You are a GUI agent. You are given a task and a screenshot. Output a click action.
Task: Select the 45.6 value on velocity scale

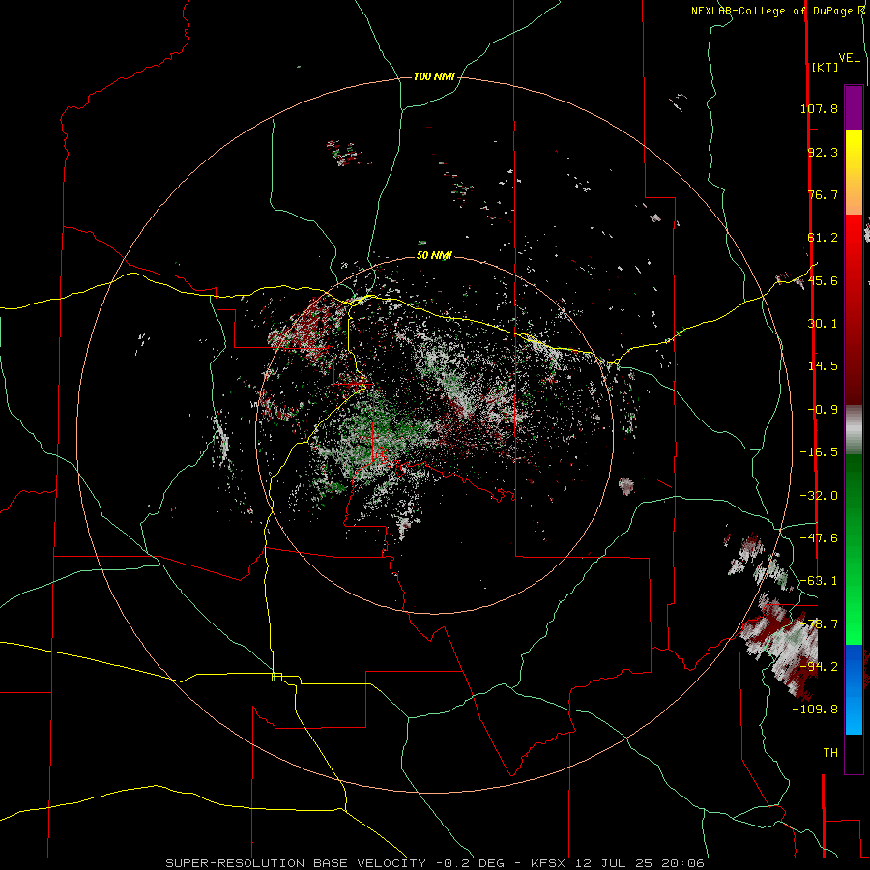pos(823,280)
